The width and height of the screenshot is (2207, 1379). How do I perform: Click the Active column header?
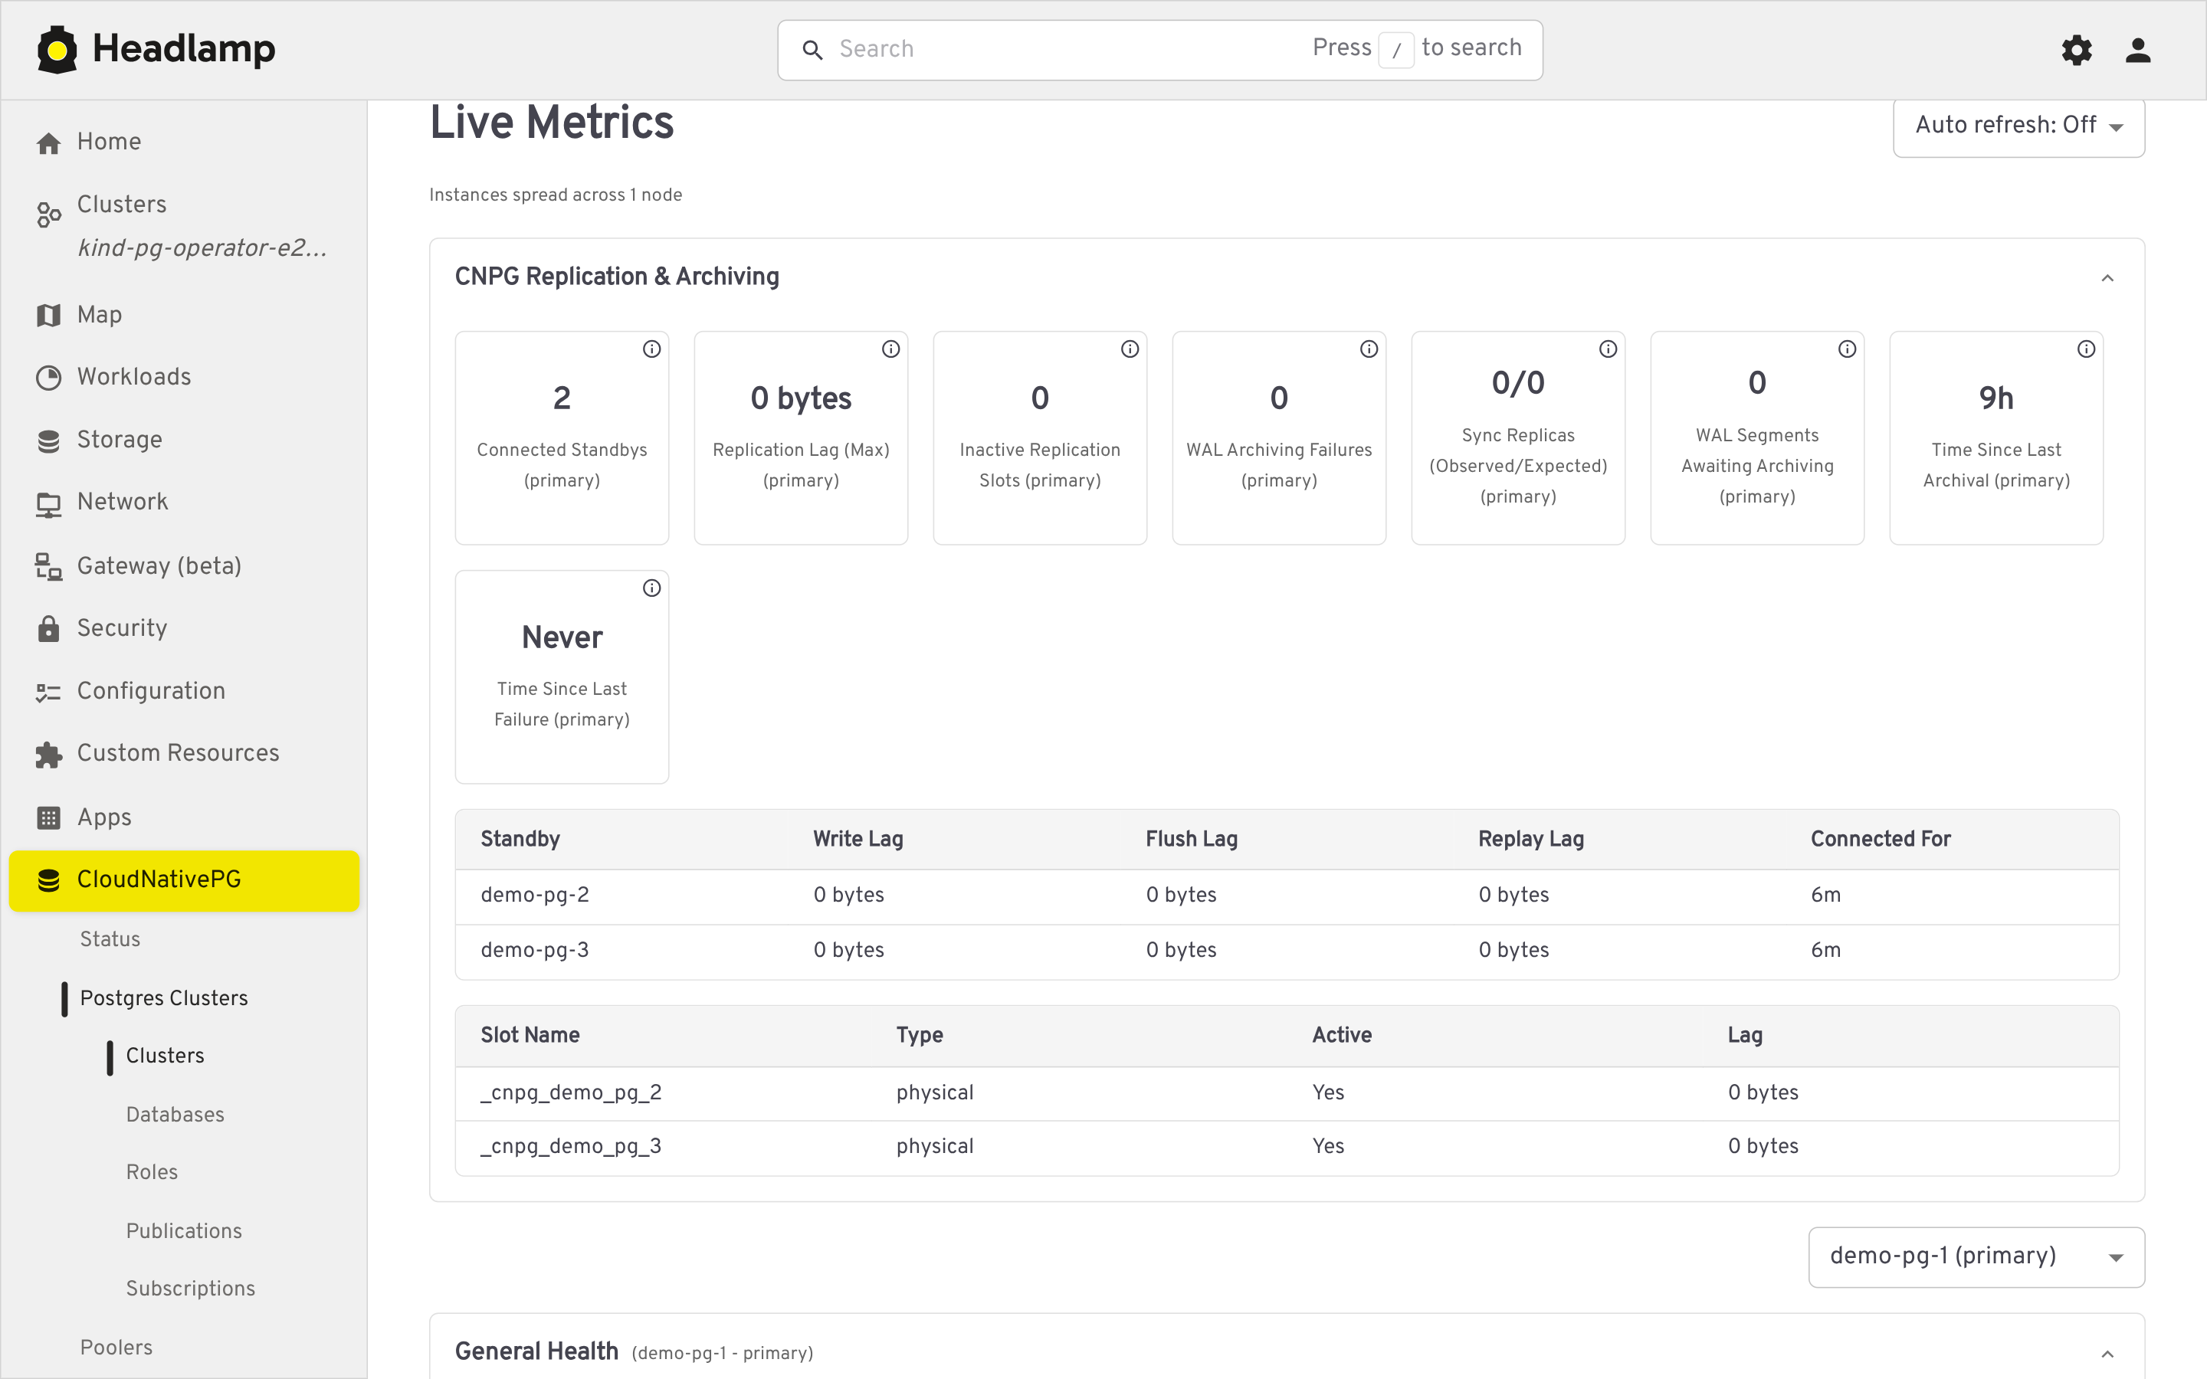point(1342,1035)
